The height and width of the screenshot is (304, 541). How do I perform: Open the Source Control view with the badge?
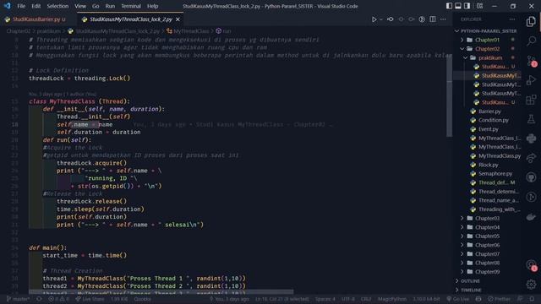[531, 61]
